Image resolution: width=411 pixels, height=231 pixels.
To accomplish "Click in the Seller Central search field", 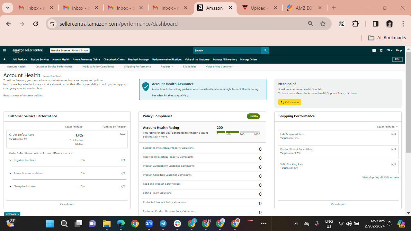I will click(227, 50).
